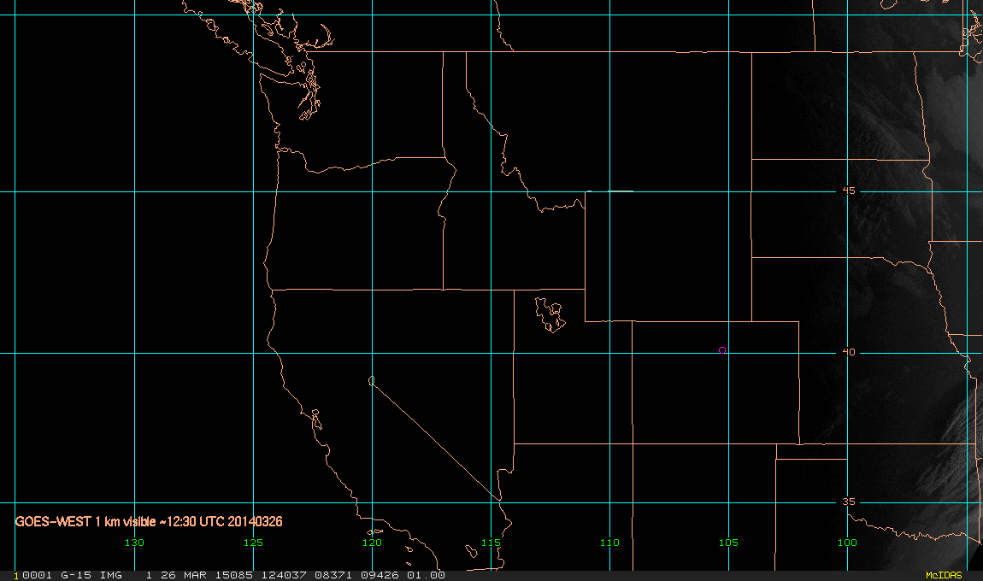Click the 08371 value in status bar
The width and height of the screenshot is (983, 581).
coord(333,575)
